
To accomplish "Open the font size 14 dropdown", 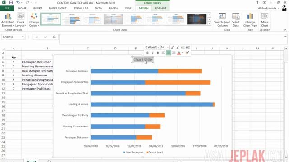I will coord(168,47).
